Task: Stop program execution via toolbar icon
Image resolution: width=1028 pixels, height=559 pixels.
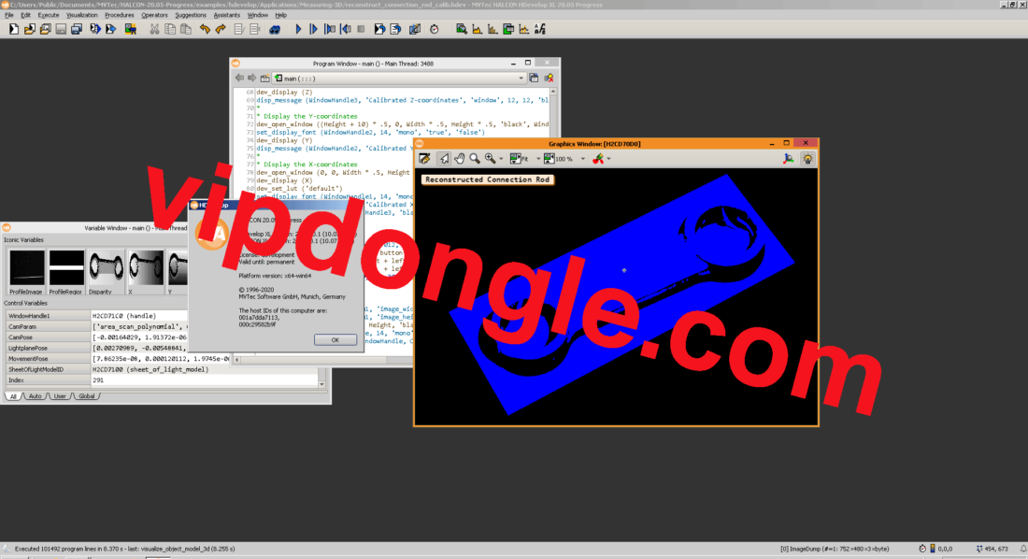Action: pos(359,29)
